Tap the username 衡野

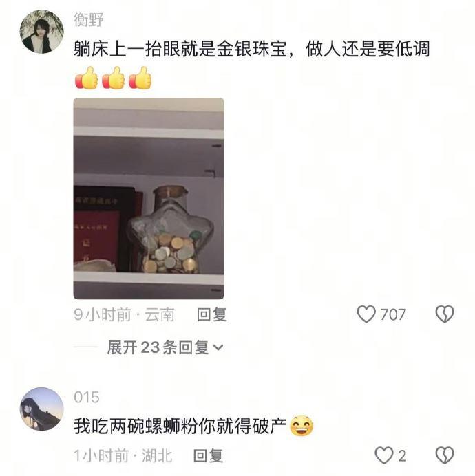click(x=88, y=20)
